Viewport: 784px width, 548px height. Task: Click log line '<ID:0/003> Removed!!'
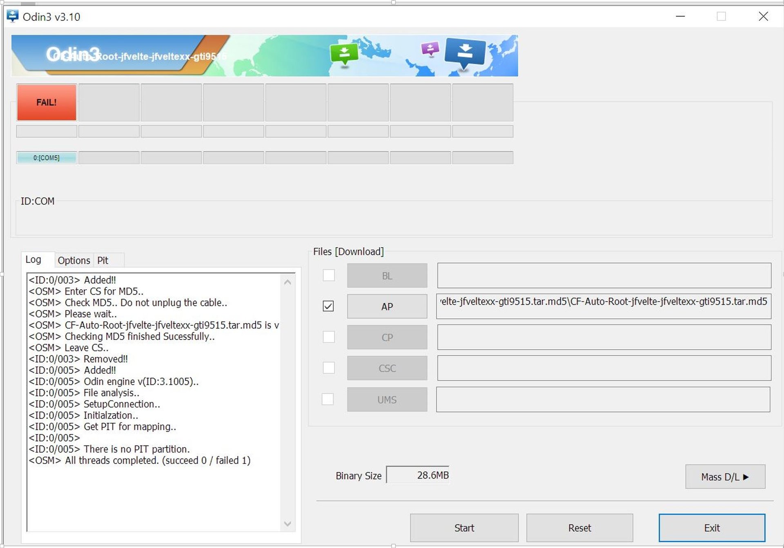[x=78, y=359]
